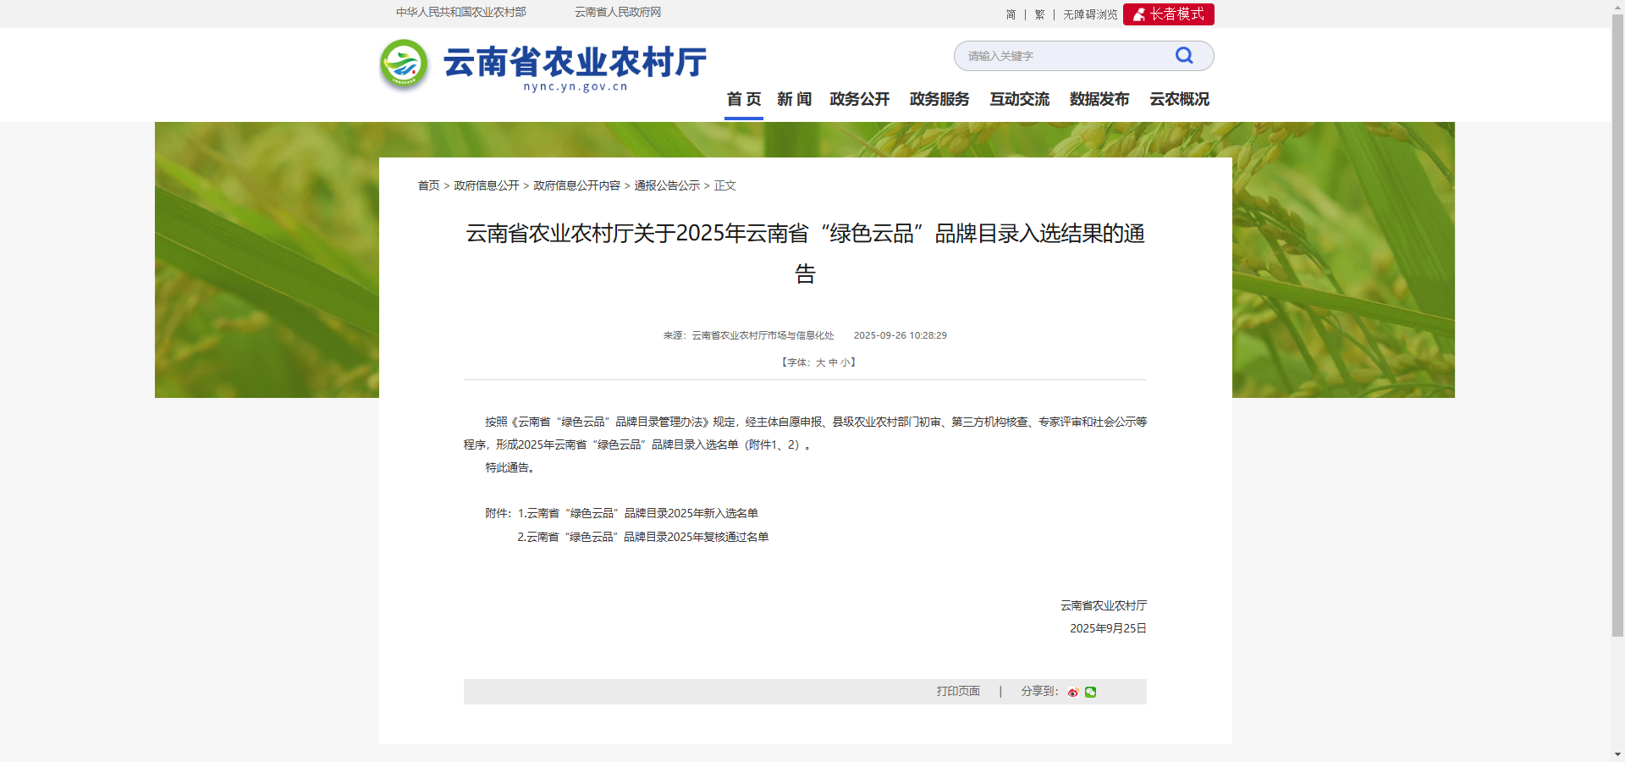Switch to traditional Chinese 繁
Image resolution: width=1625 pixels, height=762 pixels.
coord(1039,14)
